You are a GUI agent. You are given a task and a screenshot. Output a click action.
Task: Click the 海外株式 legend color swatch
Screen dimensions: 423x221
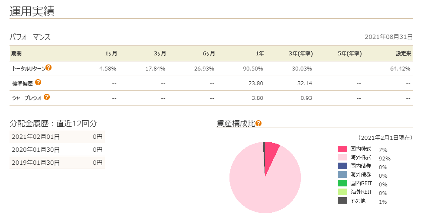tap(342, 157)
